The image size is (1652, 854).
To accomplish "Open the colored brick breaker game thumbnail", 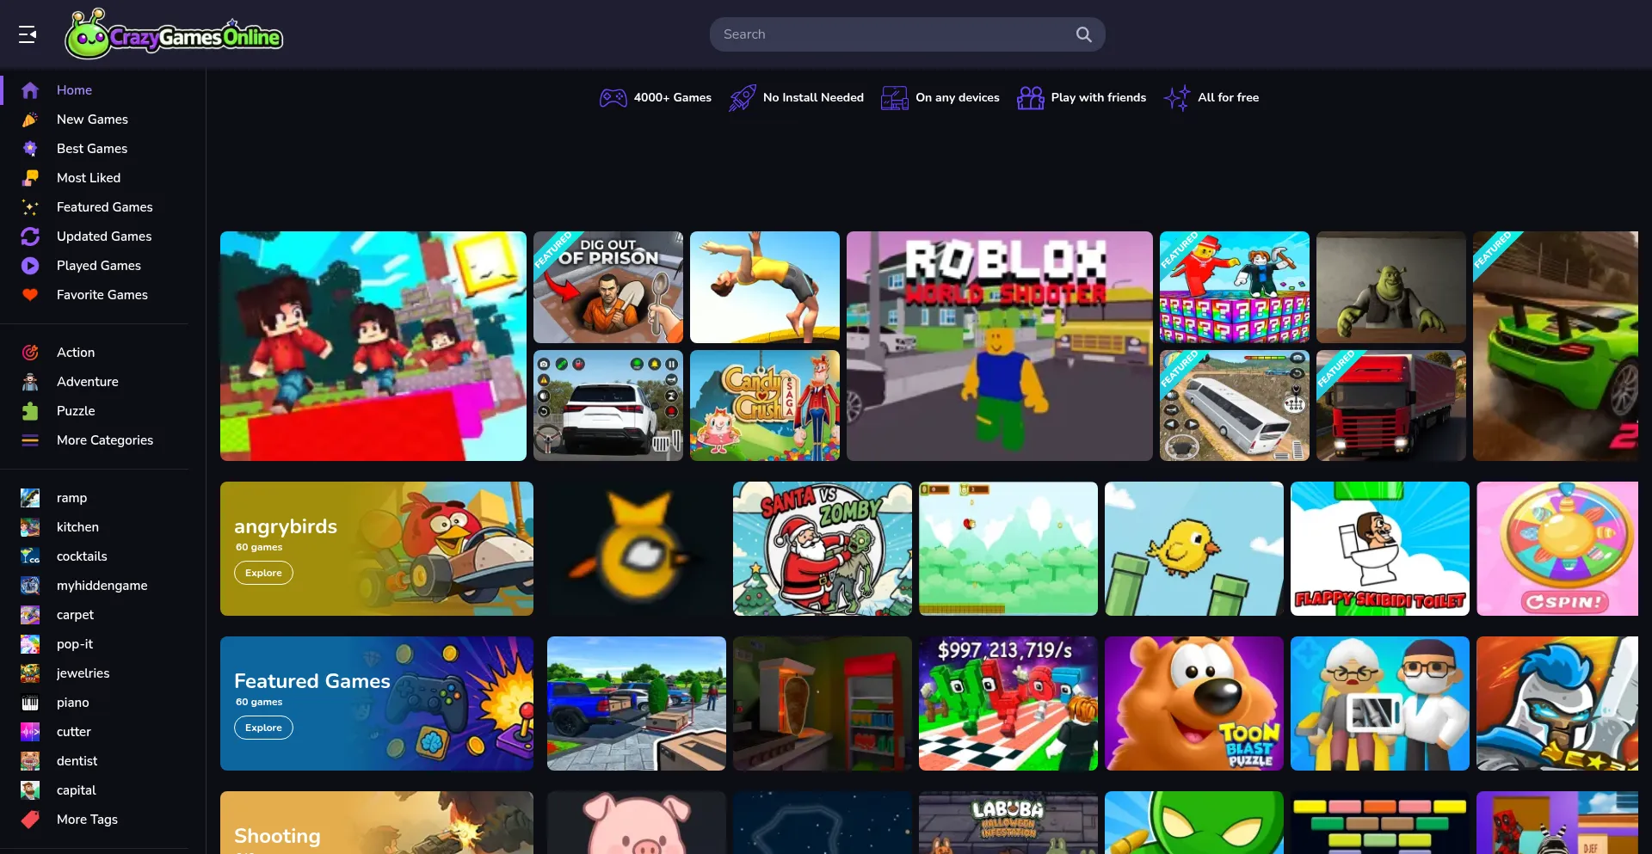I will point(1380,822).
